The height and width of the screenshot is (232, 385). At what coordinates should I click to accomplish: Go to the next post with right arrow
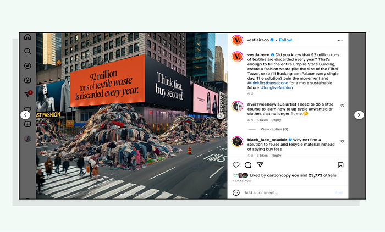click(359, 115)
